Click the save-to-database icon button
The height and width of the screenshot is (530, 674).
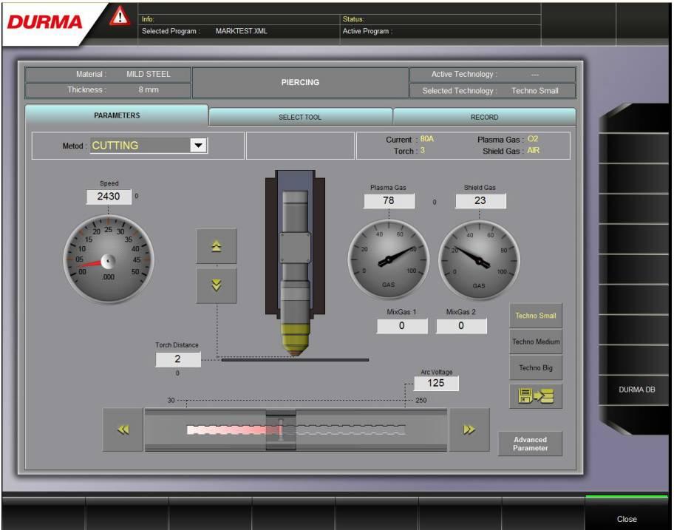[x=535, y=397]
